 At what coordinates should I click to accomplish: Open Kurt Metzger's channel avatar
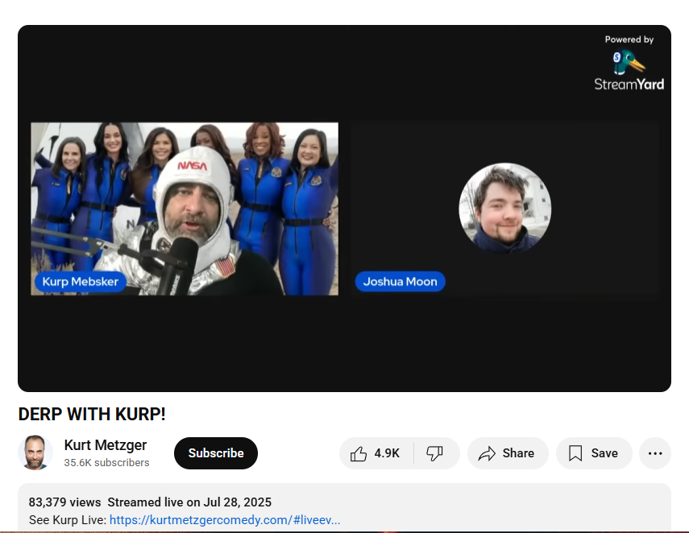[35, 453]
